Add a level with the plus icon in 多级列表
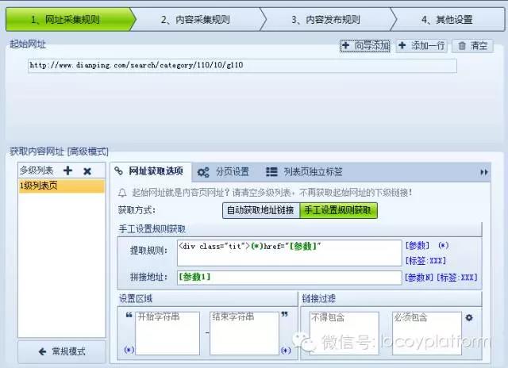508x368 pixels. pyautogui.click(x=67, y=171)
